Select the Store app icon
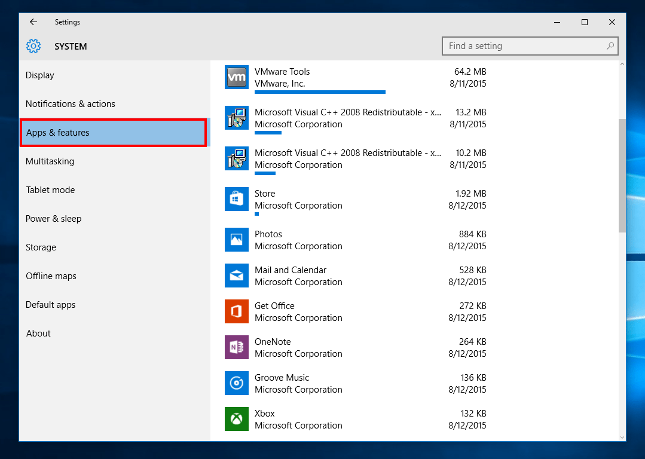 236,199
